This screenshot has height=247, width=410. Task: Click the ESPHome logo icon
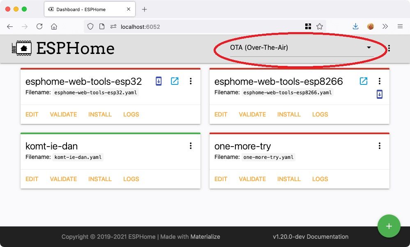[x=21, y=48]
